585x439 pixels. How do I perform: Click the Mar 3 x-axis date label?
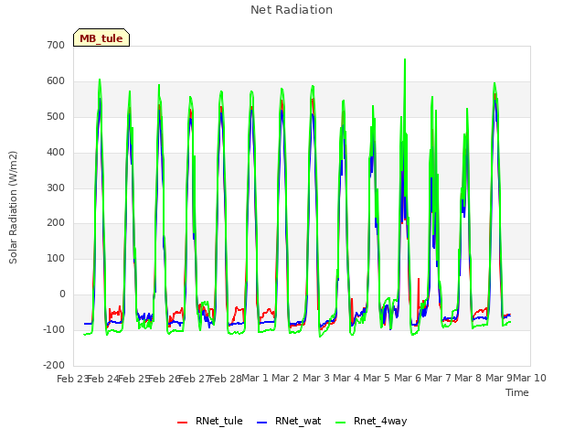pyautogui.click(x=316, y=378)
